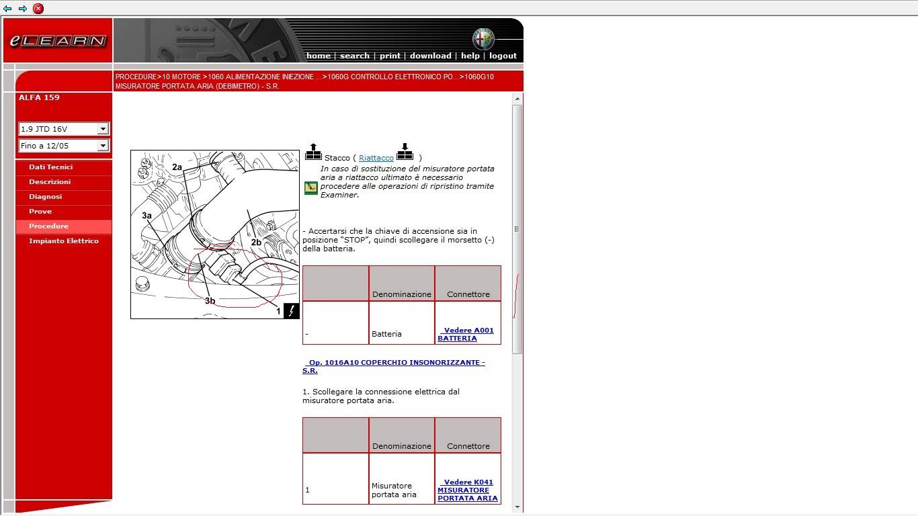
Task: Click logout in the header
Action: [x=503, y=56]
